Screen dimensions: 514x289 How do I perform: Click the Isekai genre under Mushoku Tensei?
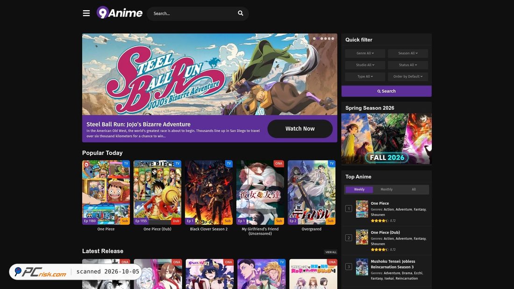[389, 278]
